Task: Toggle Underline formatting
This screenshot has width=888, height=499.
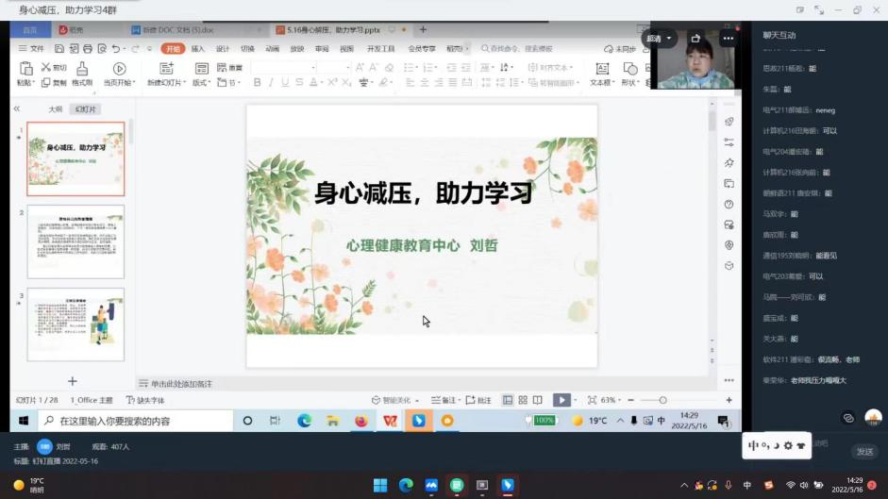Action: tap(285, 83)
